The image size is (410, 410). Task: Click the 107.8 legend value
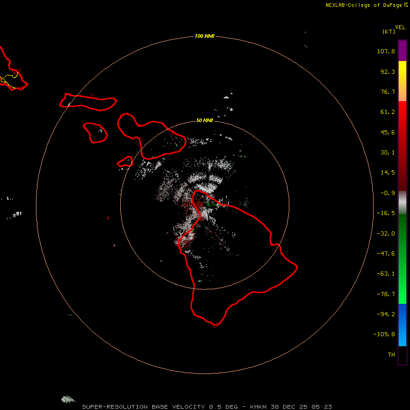(386, 51)
